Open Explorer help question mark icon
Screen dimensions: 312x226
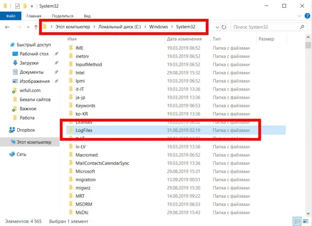pyautogui.click(x=307, y=16)
